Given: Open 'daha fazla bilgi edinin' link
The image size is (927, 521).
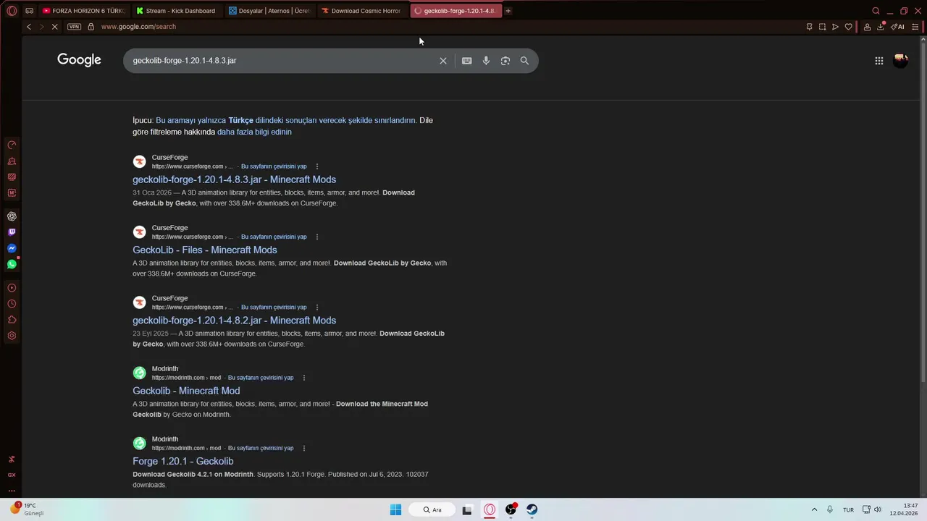Looking at the screenshot, I should pyautogui.click(x=254, y=132).
